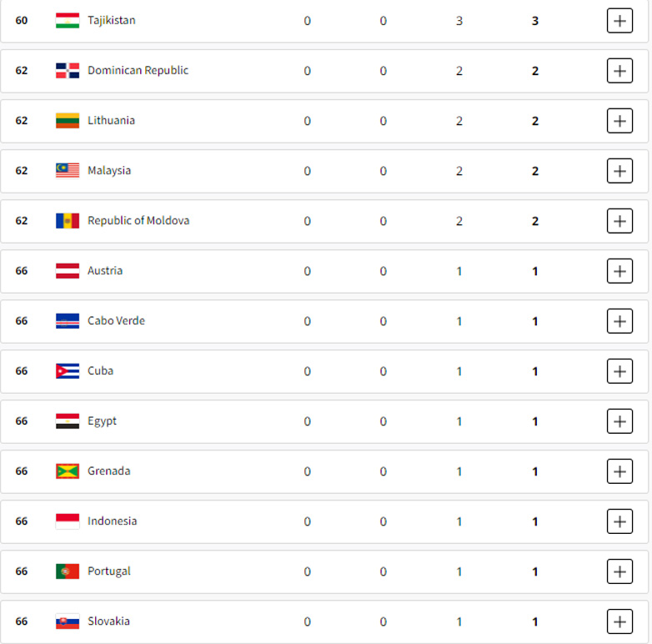
Task: Expand Cuba's medal breakdown
Action: (x=619, y=371)
